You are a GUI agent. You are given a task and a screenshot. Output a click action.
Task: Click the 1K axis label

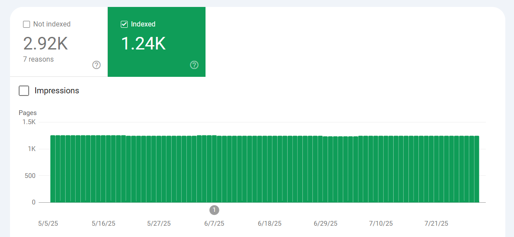(32, 149)
